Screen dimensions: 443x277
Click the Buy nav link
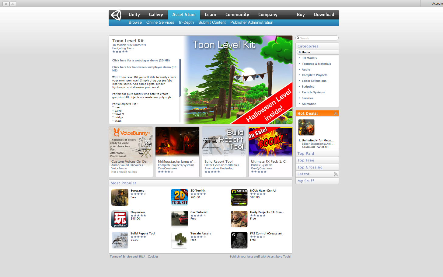pos(301,15)
